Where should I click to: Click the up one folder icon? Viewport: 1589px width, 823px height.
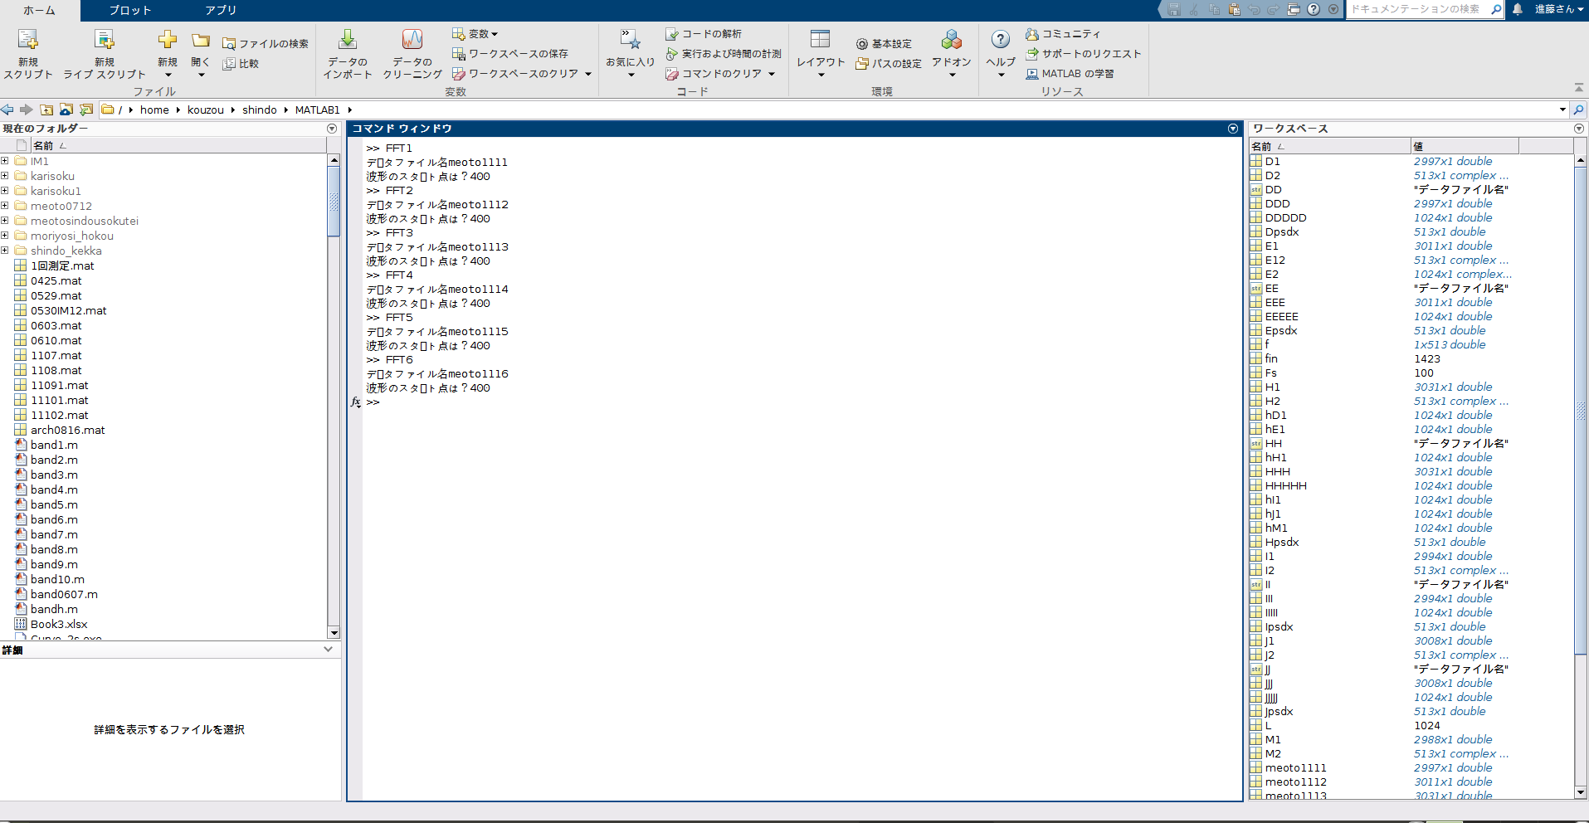pos(46,110)
